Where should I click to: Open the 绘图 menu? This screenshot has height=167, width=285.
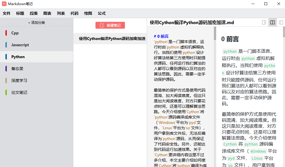[88, 13]
